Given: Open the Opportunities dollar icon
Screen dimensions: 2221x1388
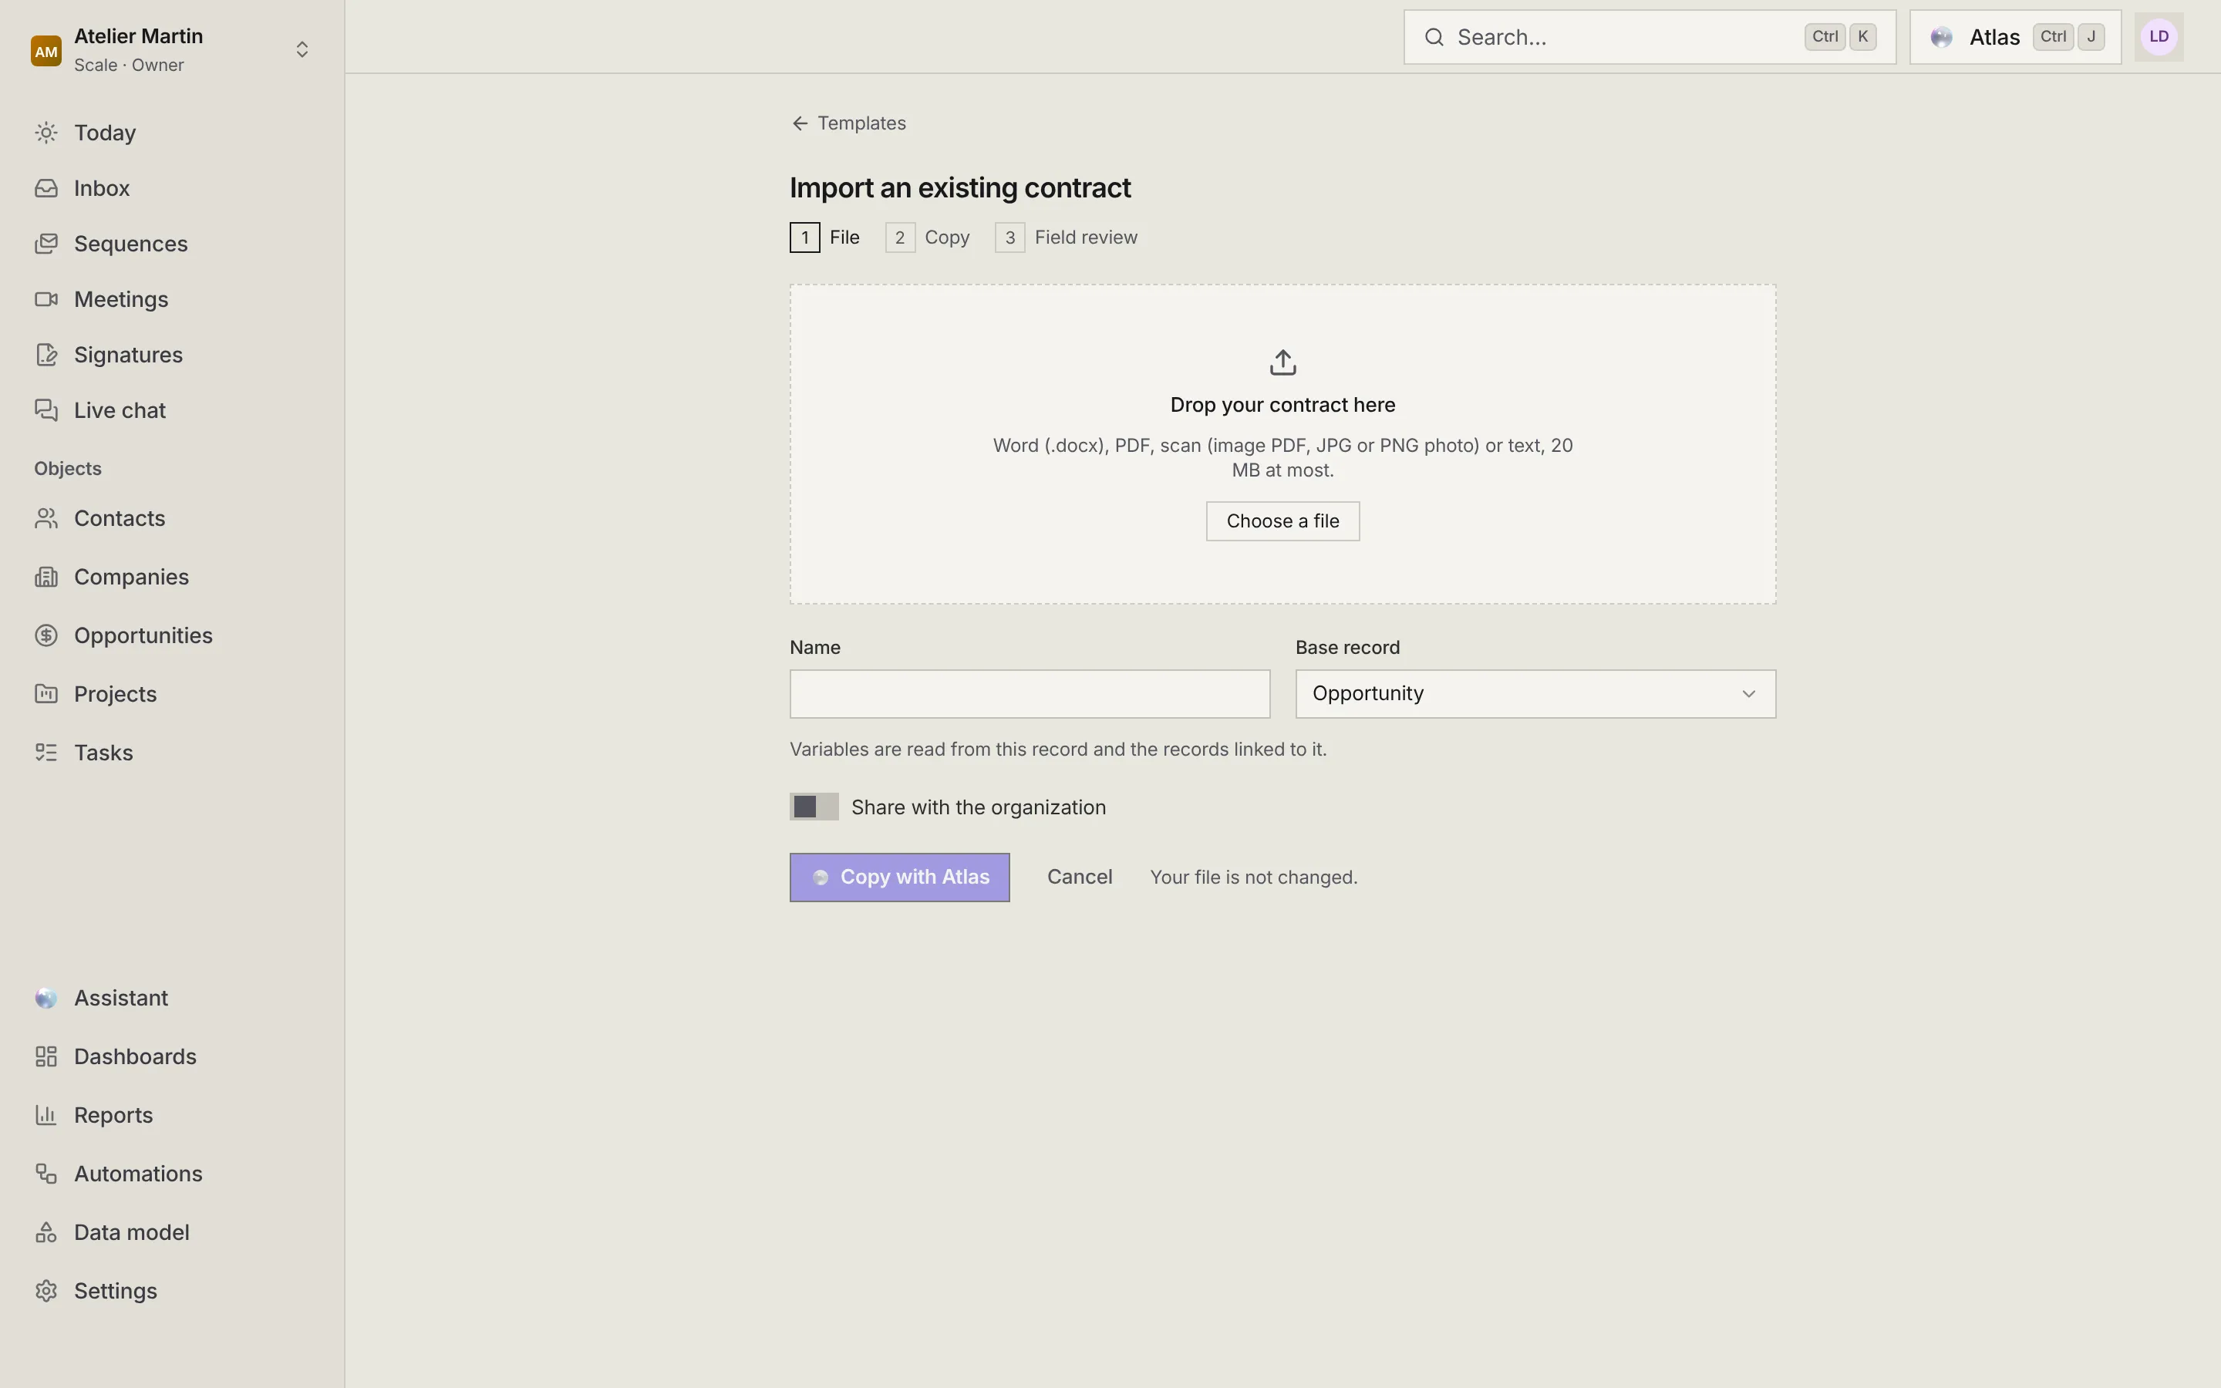Looking at the screenshot, I should pyautogui.click(x=46, y=636).
